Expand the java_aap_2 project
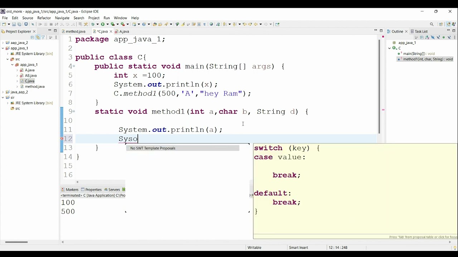Viewport: 458px width, 257px height. (x=3, y=92)
